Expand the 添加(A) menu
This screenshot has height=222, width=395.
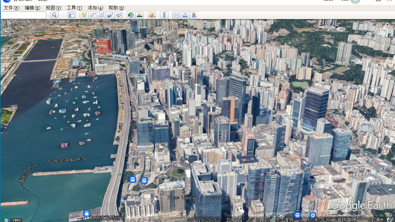(x=95, y=8)
